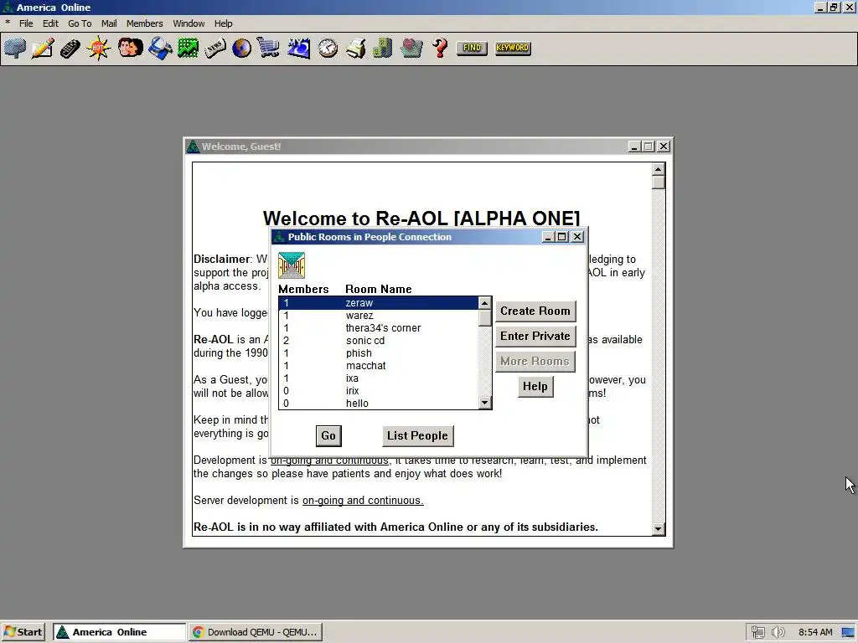Image resolution: width=858 pixels, height=643 pixels.
Task: Open the Window menu
Action: coord(189,23)
